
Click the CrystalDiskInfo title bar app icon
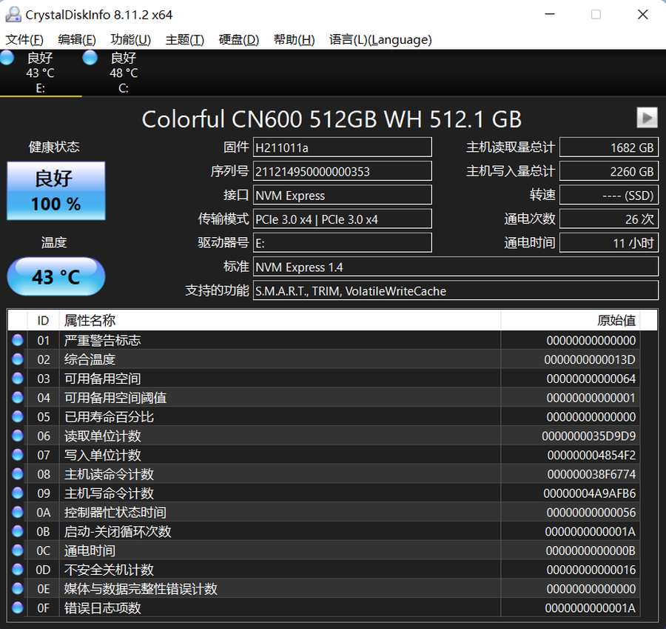coord(13,15)
